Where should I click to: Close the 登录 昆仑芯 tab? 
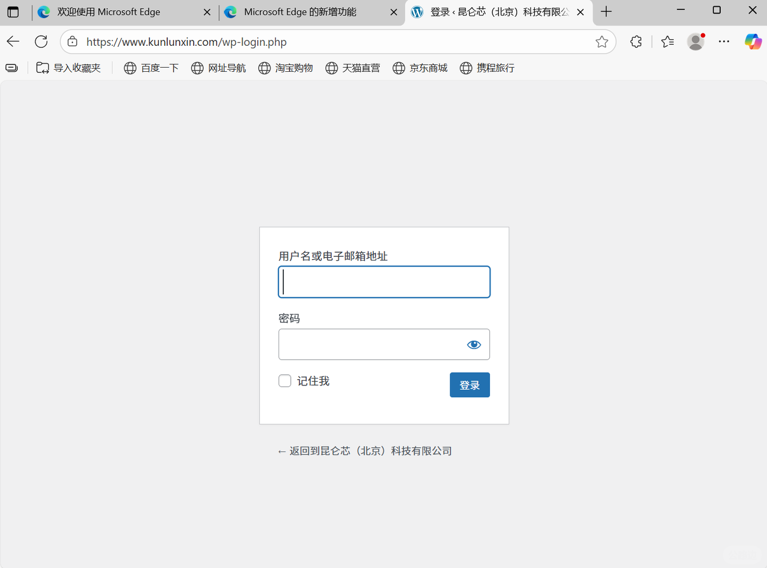(x=581, y=12)
